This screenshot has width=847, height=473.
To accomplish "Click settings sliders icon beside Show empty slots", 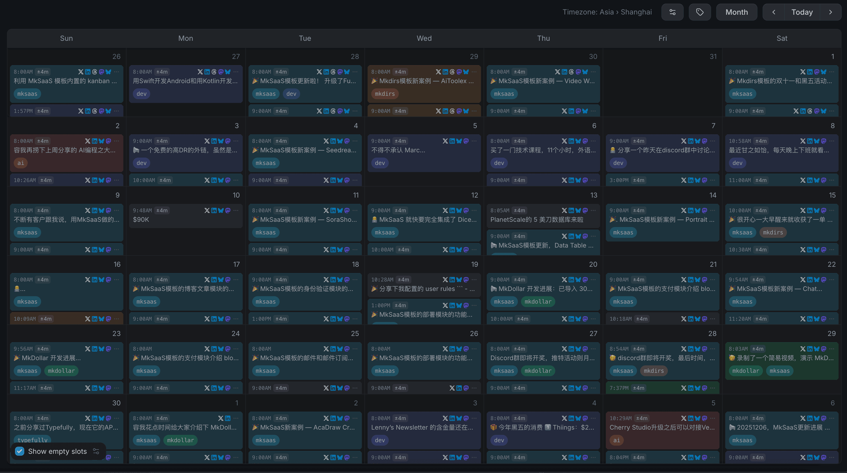I will [96, 451].
